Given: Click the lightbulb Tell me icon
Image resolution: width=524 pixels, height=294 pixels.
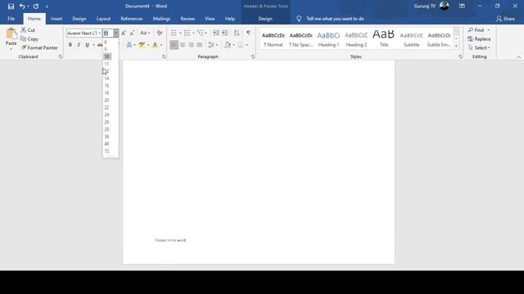Looking at the screenshot, I should (x=299, y=19).
